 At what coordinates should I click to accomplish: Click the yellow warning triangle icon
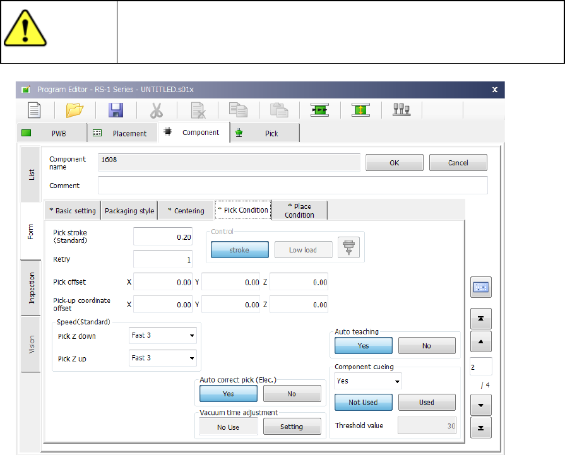[25, 28]
